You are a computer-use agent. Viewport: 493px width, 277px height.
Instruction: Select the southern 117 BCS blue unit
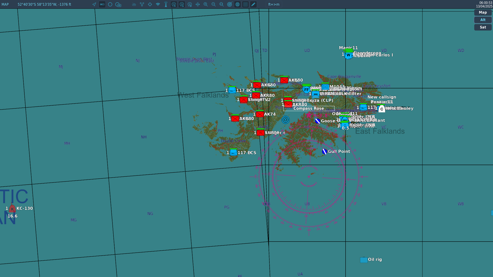click(233, 153)
